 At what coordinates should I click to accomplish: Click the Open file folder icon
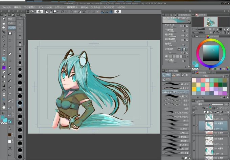click(51, 12)
